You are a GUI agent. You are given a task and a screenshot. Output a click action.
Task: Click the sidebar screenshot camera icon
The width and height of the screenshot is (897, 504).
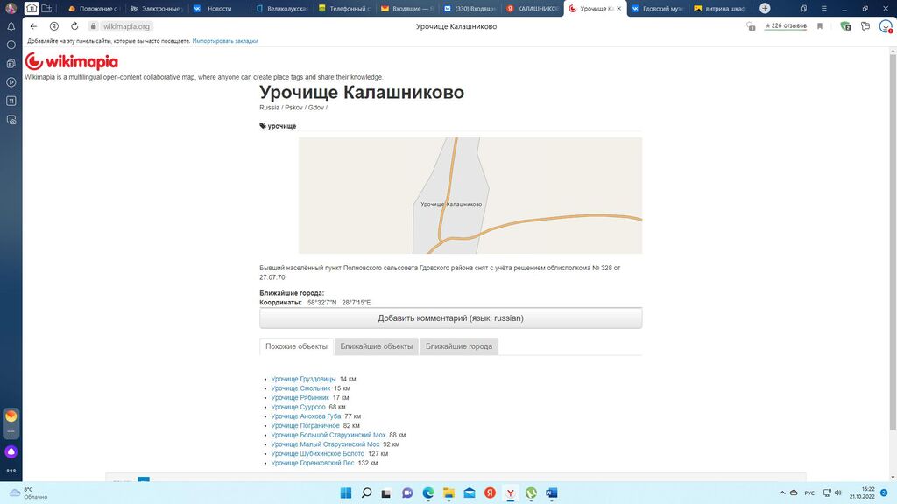[11, 64]
